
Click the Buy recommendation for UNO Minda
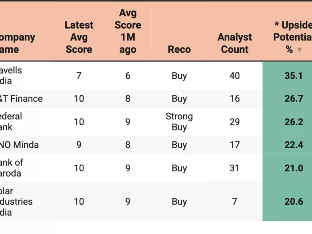(179, 145)
